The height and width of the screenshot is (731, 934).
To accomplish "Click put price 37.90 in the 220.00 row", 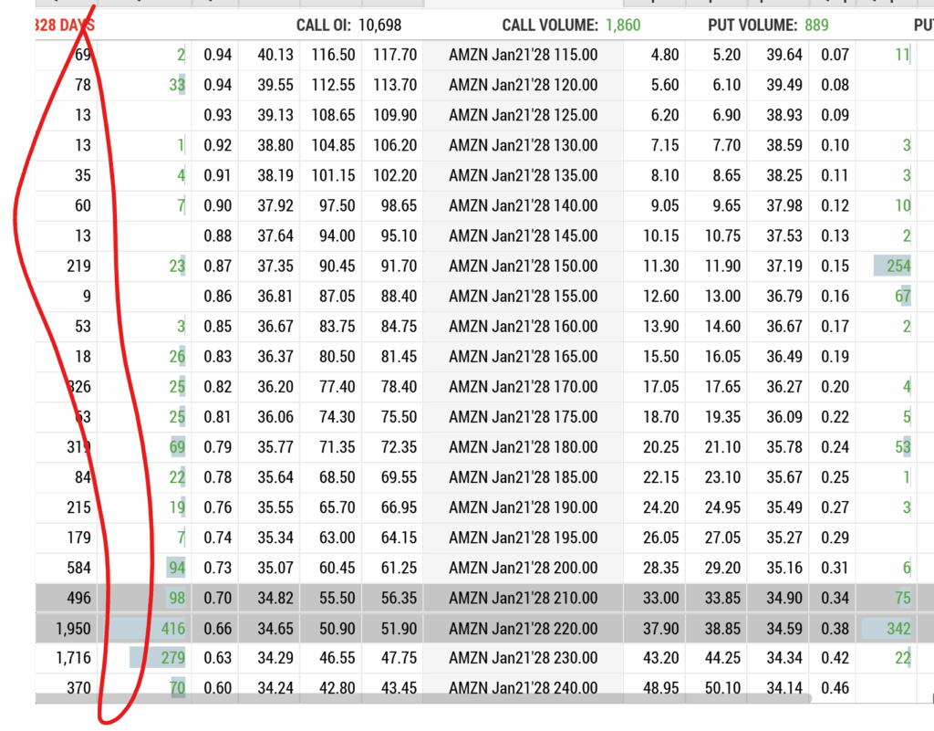I will pyautogui.click(x=660, y=629).
